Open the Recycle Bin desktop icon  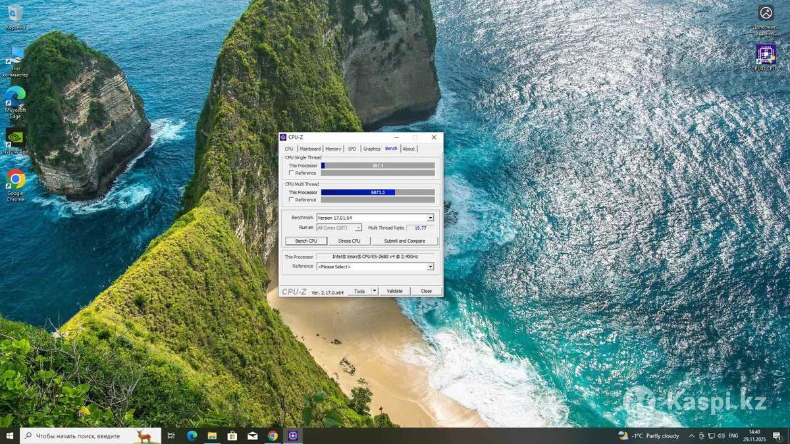point(15,14)
